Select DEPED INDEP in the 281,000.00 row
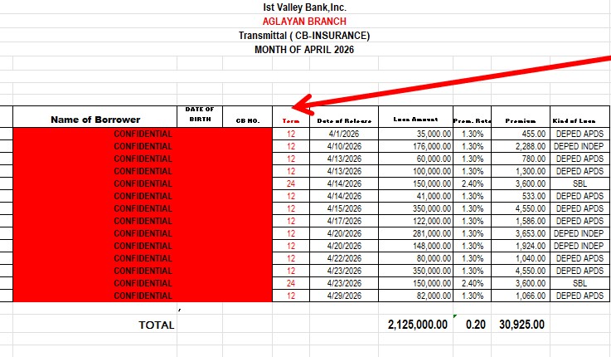 (x=579, y=233)
